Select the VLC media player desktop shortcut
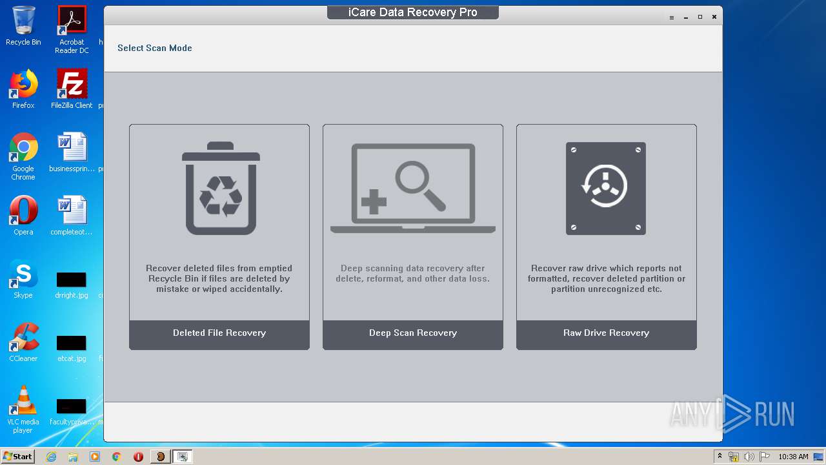 point(23,409)
